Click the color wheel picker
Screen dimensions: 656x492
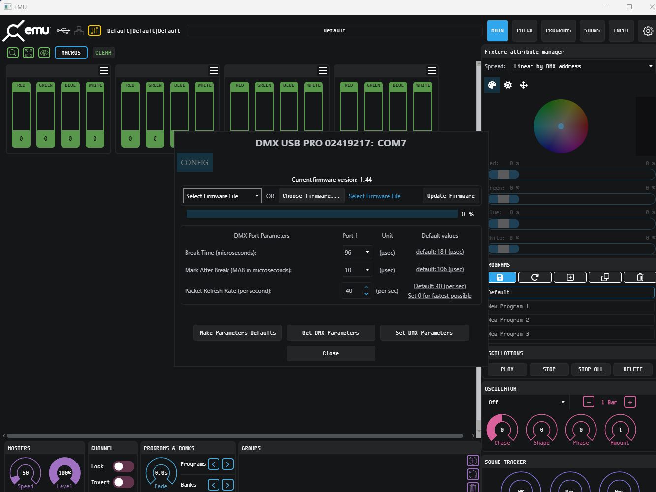point(561,126)
